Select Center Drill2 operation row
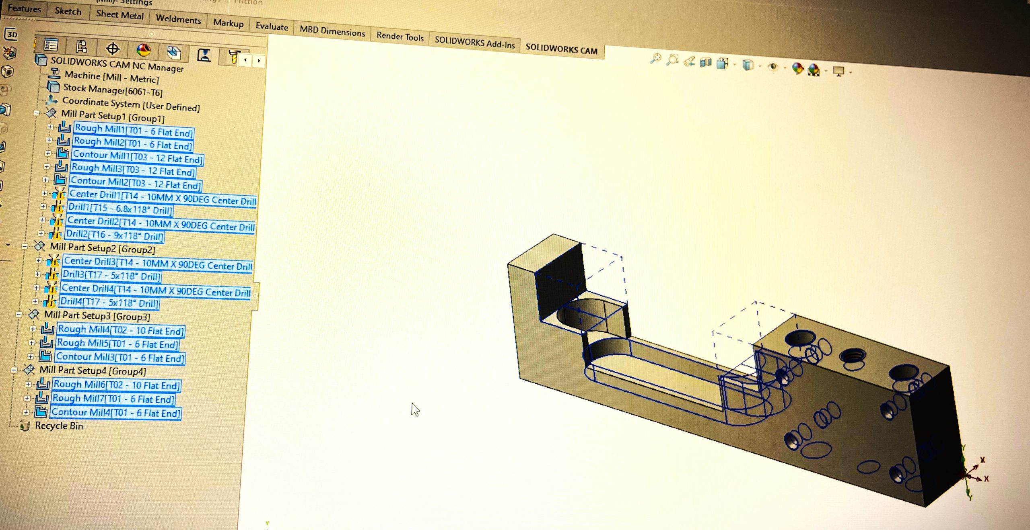The height and width of the screenshot is (530, 1030). coord(161,224)
